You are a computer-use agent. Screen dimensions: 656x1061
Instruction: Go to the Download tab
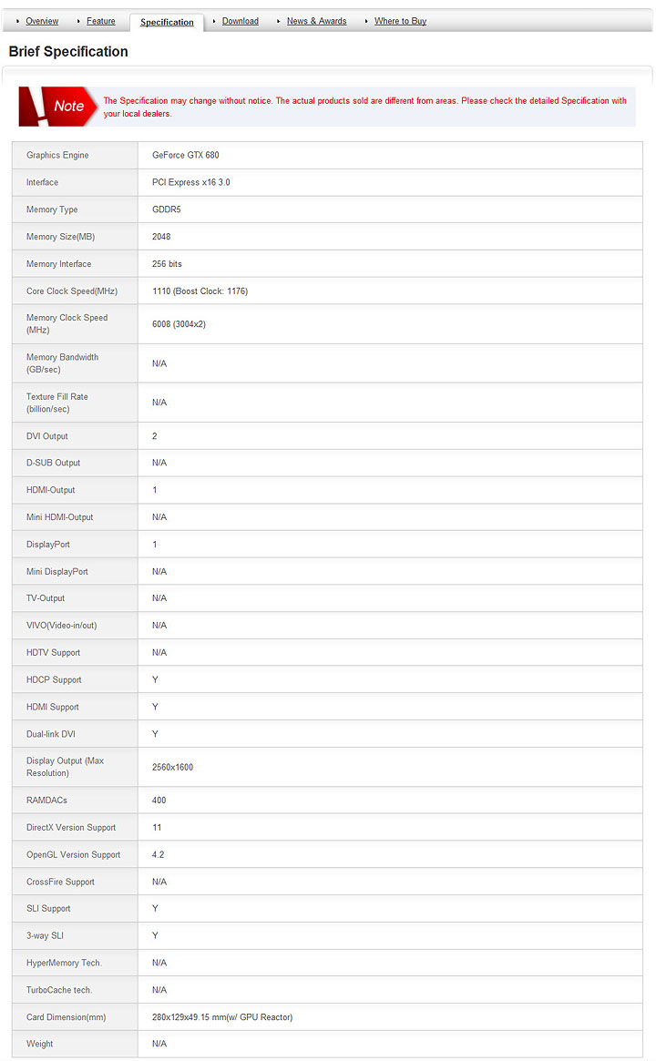[241, 21]
